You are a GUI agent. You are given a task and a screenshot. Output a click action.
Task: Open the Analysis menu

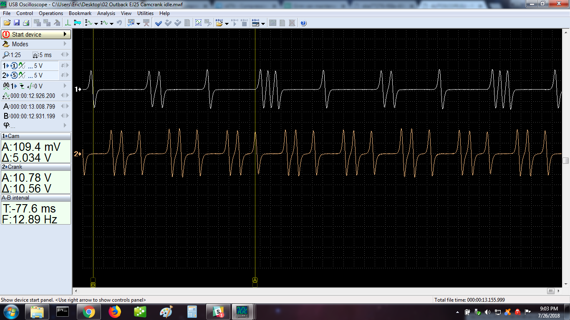click(x=106, y=13)
